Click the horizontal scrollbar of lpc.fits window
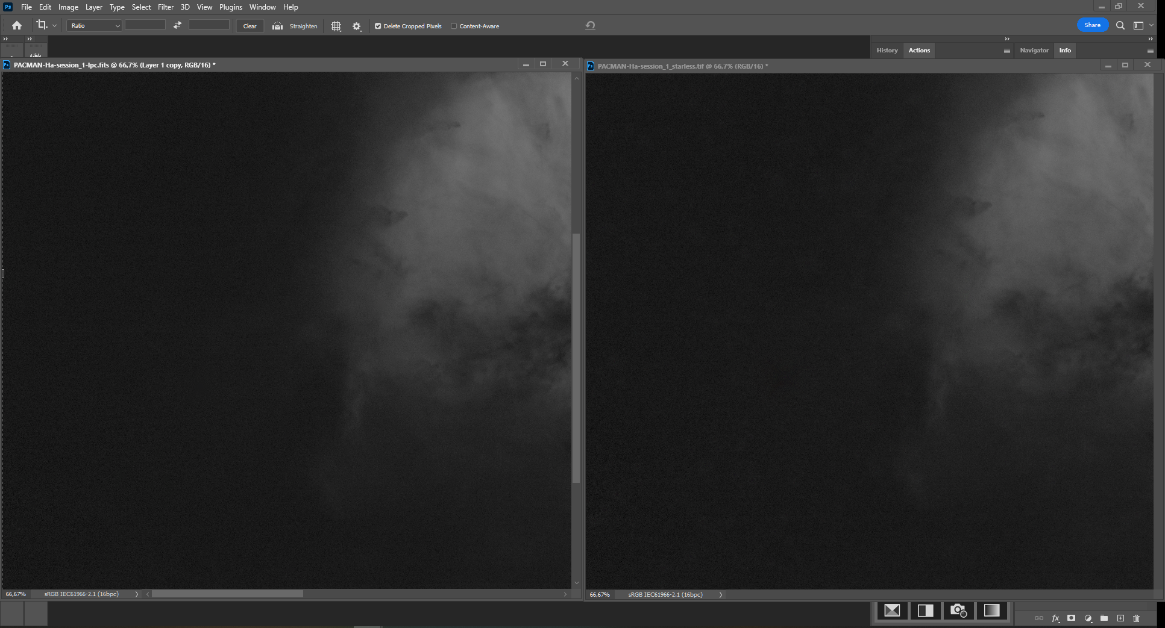Viewport: 1165px width, 628px height. [x=227, y=594]
